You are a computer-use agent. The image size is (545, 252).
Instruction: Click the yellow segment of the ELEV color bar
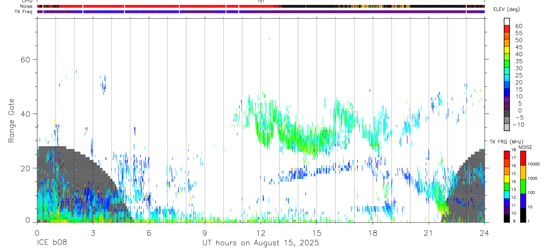coord(507,49)
